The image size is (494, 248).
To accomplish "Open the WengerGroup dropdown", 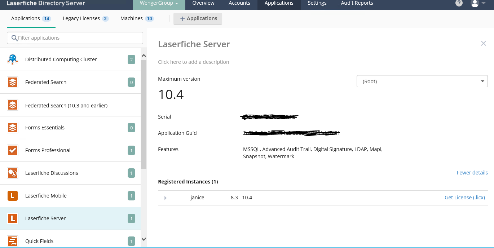I will pos(159,3).
